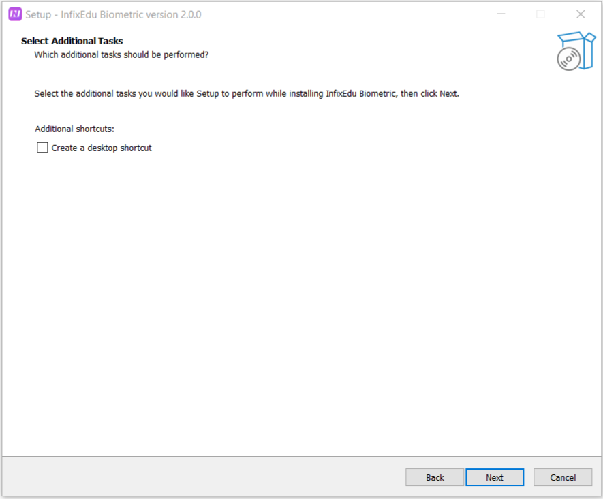603x499 pixels.
Task: Proceed with the Next button
Action: (x=495, y=477)
